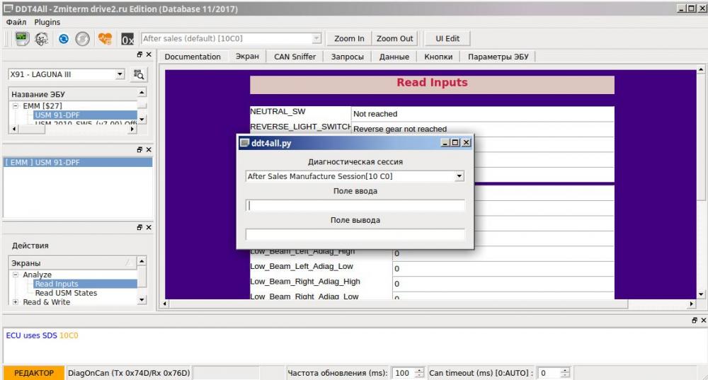Screen dimensions: 708x380
Task: Click the grey disabled refresh icon
Action: 83,39
